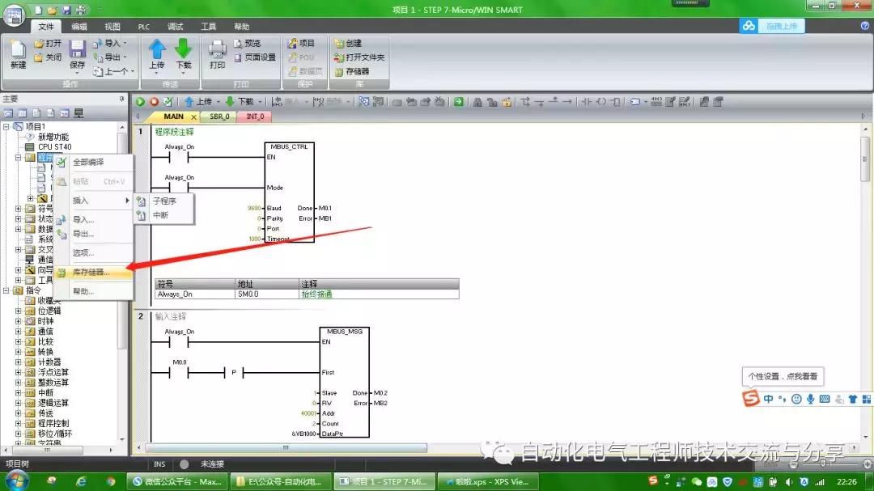Image resolution: width=874 pixels, height=491 pixels.
Task: Click 关闭 (Close) in the ribbon
Action: pyautogui.click(x=48, y=57)
